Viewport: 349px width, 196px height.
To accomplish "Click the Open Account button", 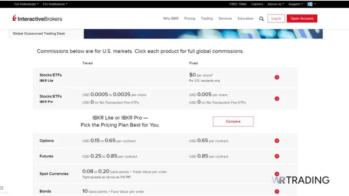I will tap(302, 19).
